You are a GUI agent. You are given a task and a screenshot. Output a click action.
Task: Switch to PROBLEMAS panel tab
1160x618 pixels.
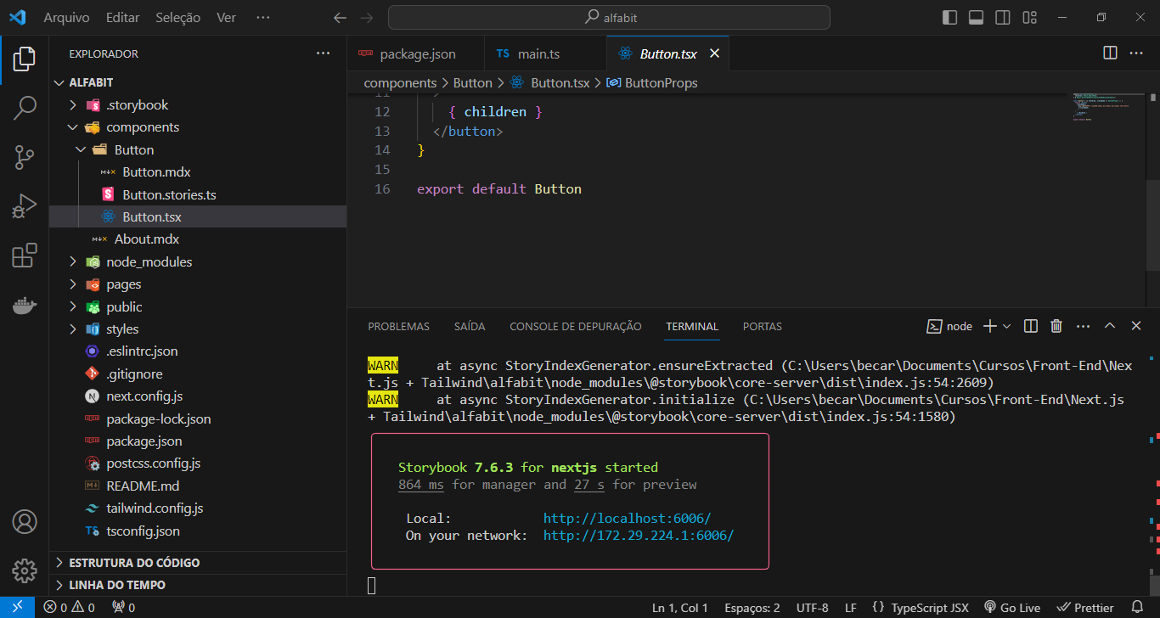click(398, 326)
